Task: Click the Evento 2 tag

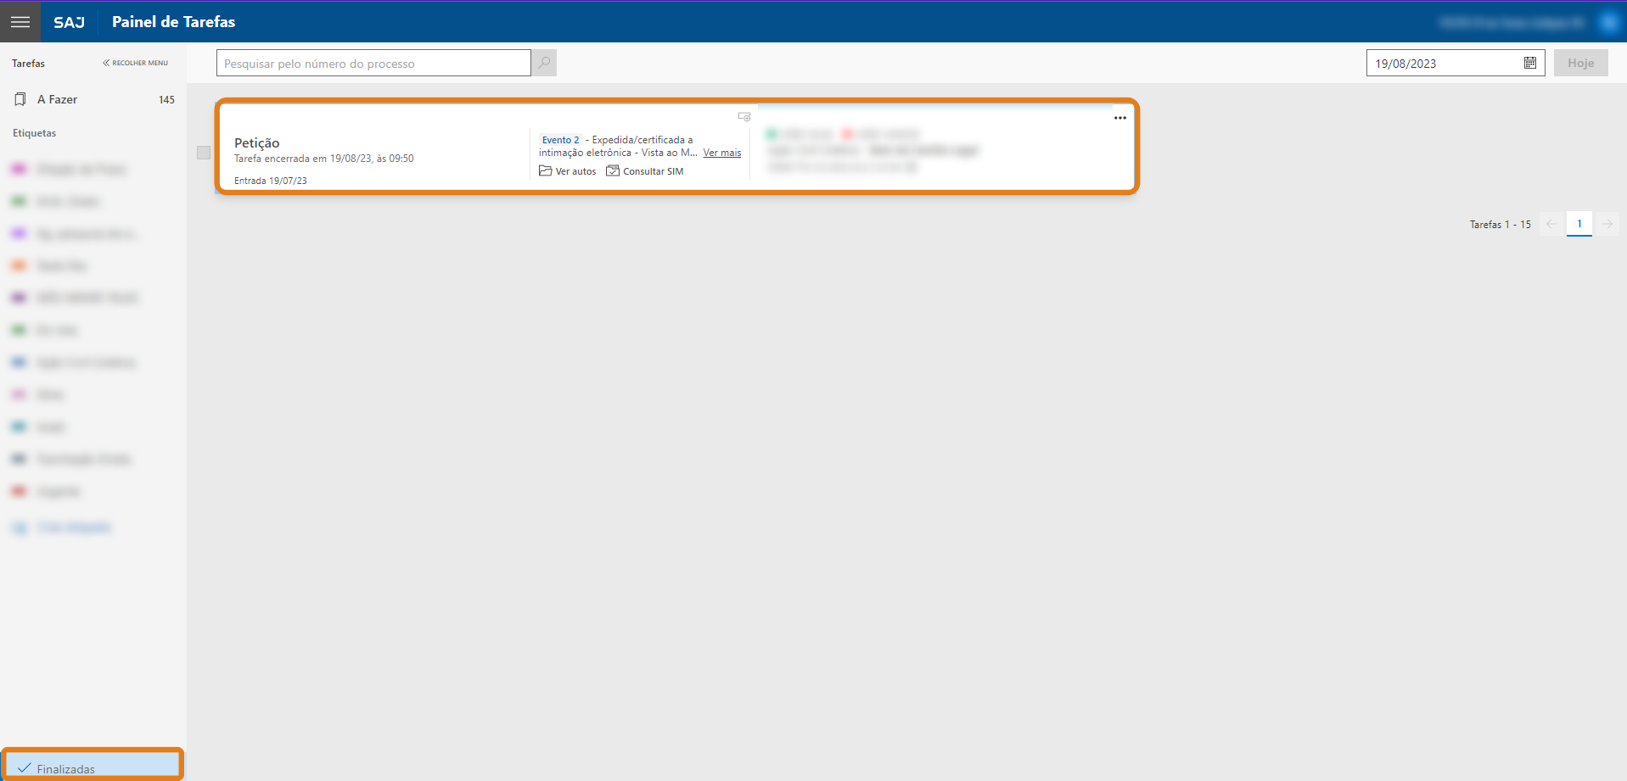Action: pos(560,140)
